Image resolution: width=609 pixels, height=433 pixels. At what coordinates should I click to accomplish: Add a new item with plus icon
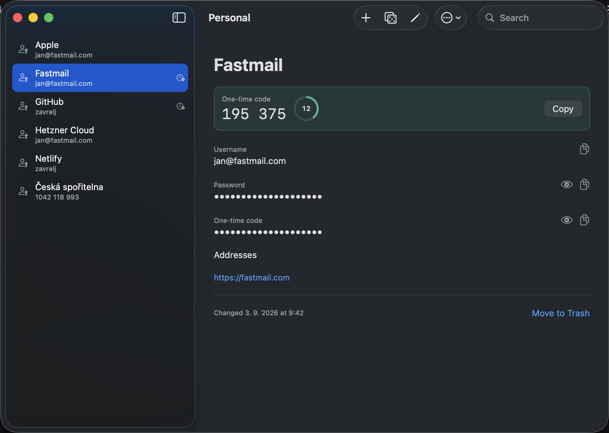pos(366,18)
